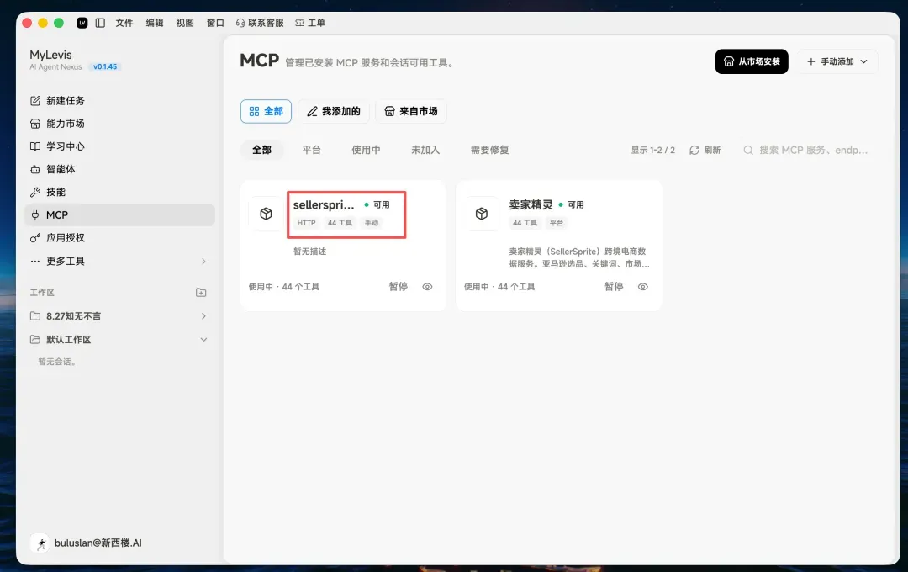This screenshot has width=908, height=572.
Task: Toggle eye icon on sellersprite card
Action: (x=427, y=287)
